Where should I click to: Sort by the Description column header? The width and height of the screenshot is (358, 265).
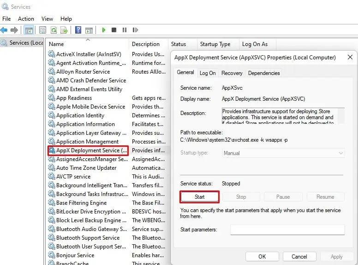149,44
